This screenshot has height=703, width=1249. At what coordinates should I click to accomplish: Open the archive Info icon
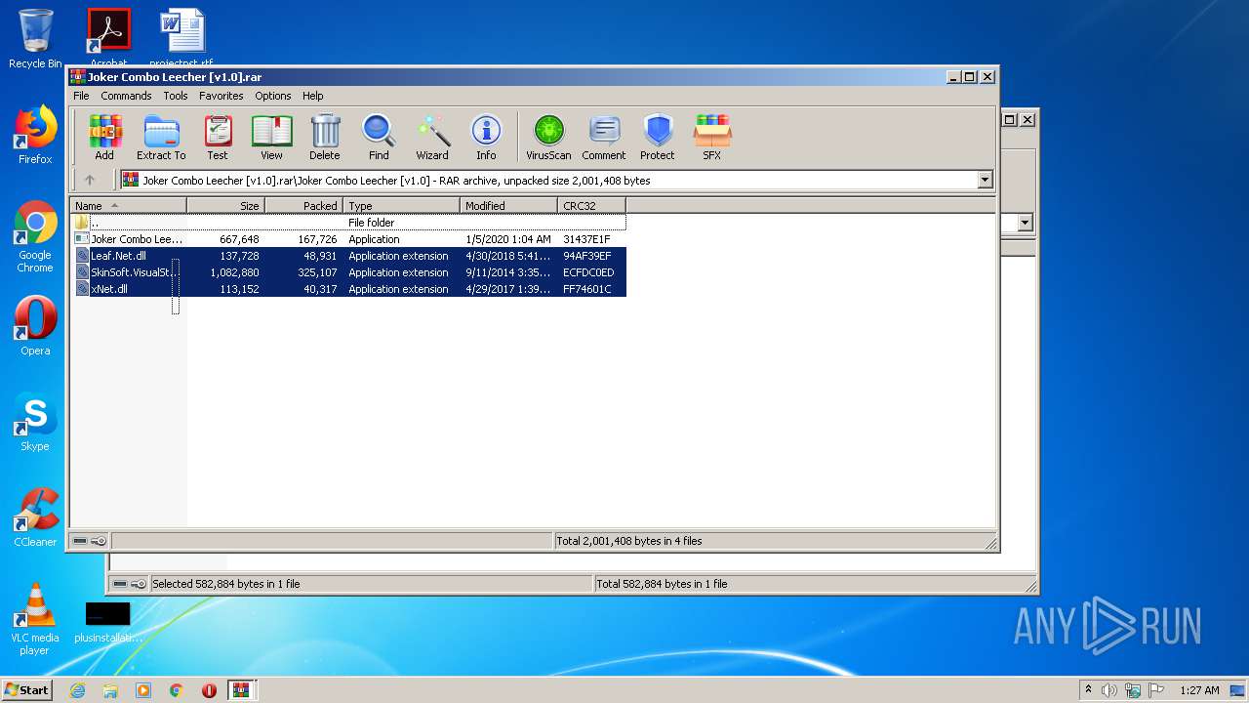[x=486, y=137]
